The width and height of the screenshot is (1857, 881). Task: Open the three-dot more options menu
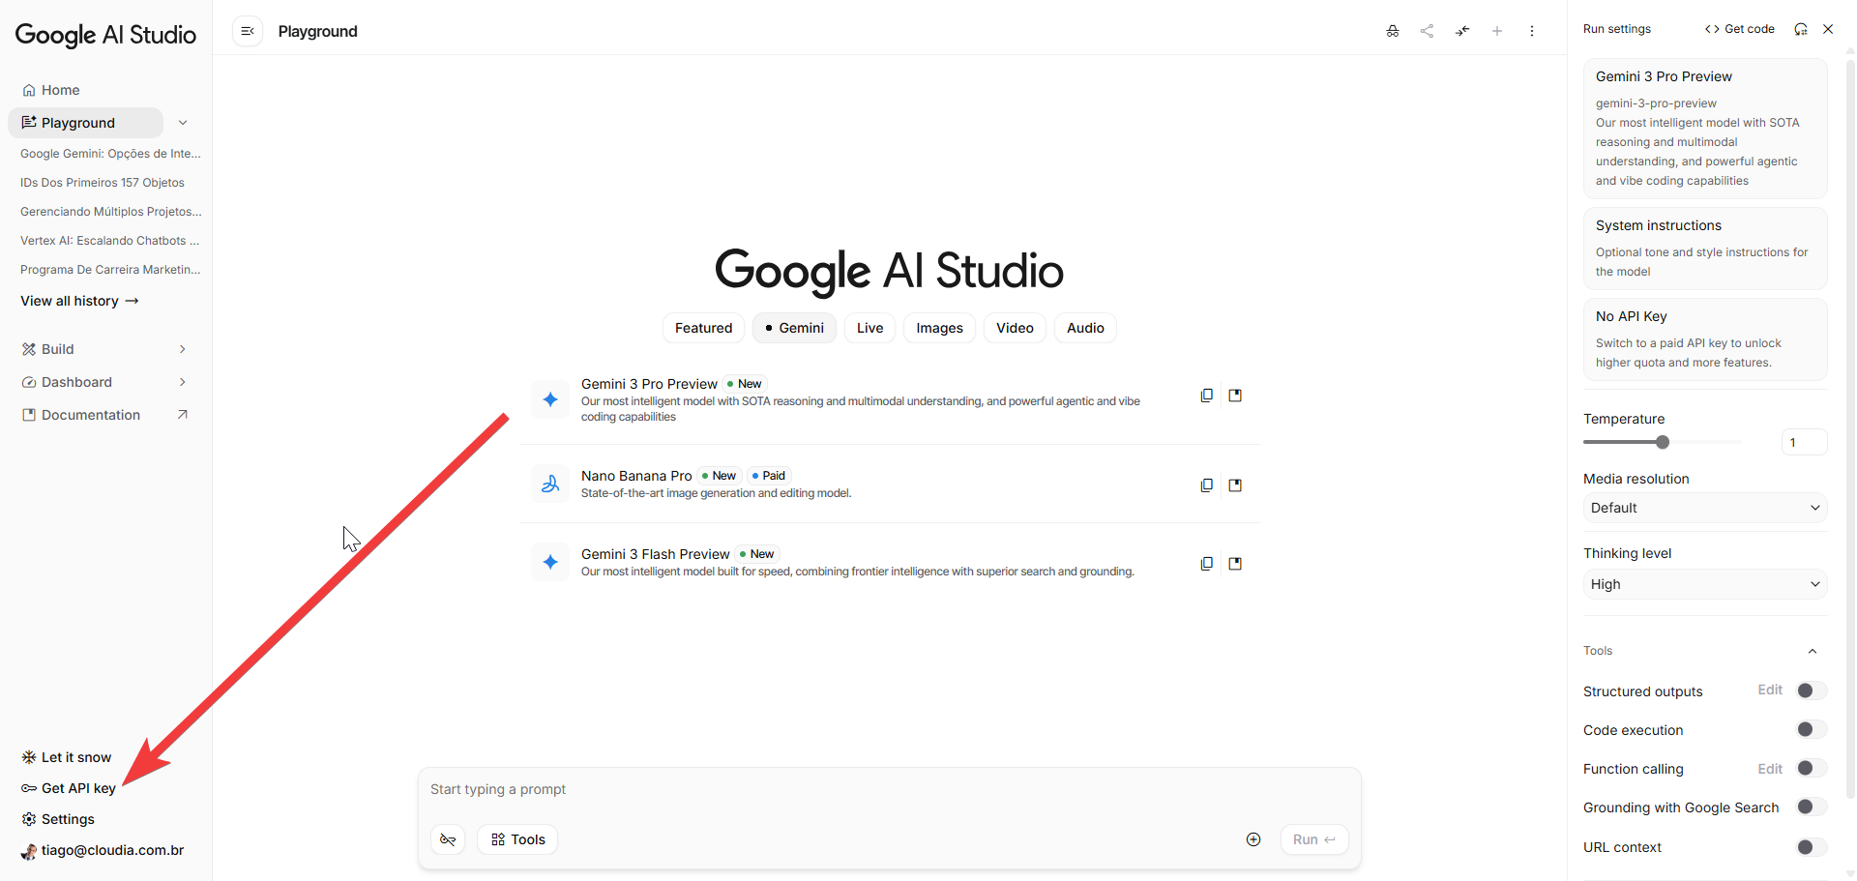click(x=1532, y=31)
